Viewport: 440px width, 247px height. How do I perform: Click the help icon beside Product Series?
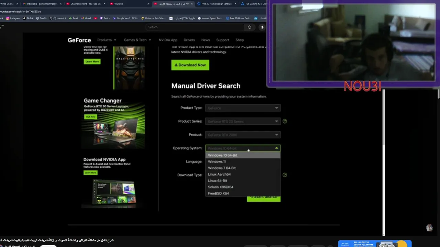[x=285, y=121]
